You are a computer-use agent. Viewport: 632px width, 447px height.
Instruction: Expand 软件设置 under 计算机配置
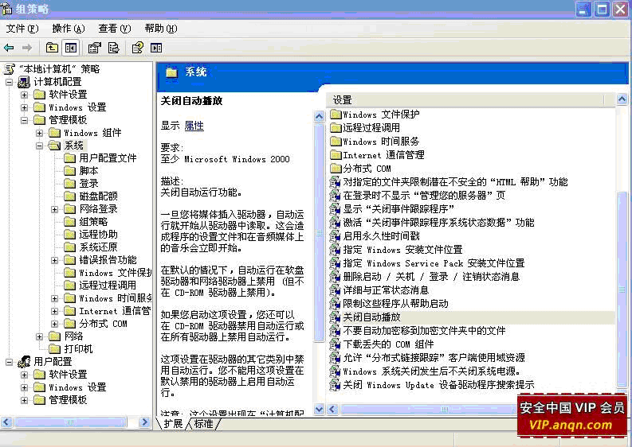tap(24, 95)
